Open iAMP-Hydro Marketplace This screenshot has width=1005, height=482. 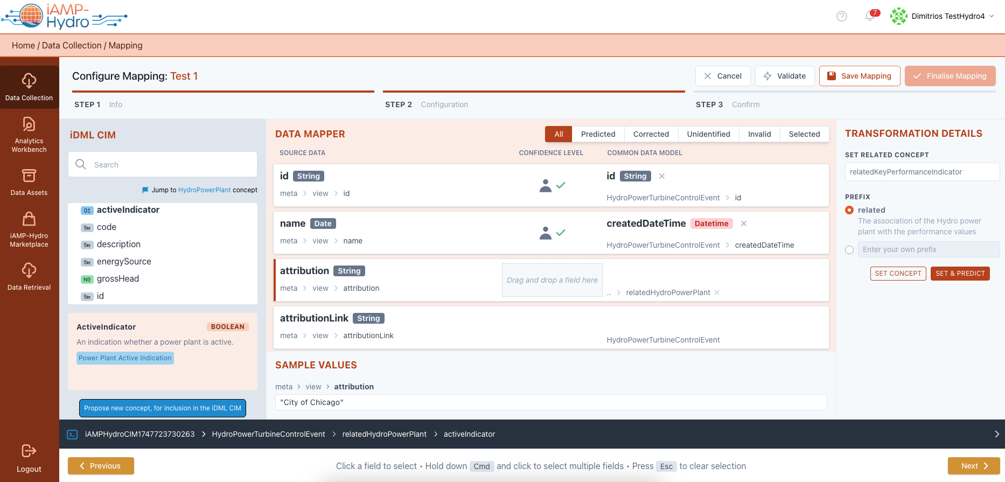click(x=29, y=229)
